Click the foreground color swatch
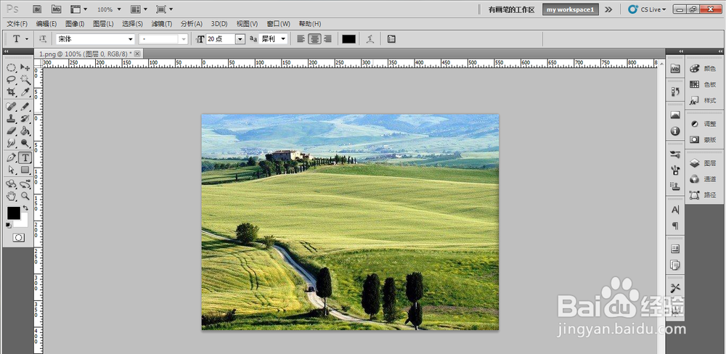The height and width of the screenshot is (354, 726). (13, 213)
